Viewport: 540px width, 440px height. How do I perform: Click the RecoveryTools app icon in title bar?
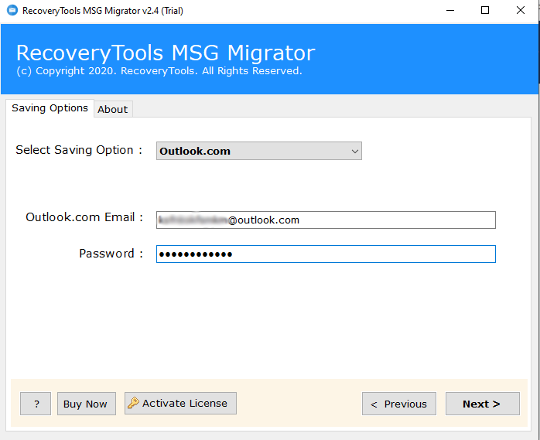click(x=12, y=10)
